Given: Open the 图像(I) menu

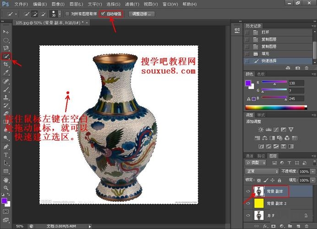Looking at the screenshot, I should [x=58, y=4].
